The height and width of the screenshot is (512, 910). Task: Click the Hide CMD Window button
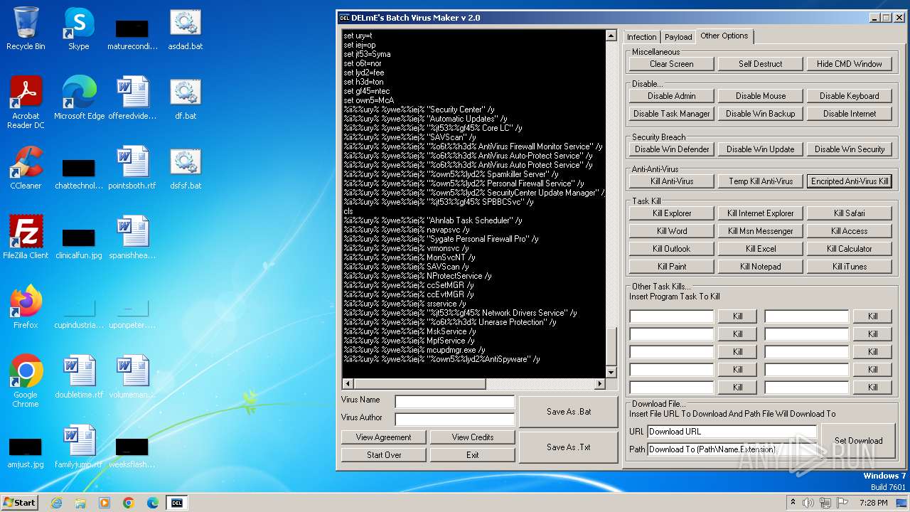pyautogui.click(x=849, y=64)
